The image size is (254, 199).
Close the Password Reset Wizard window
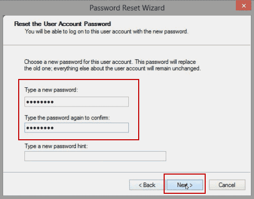pyautogui.click(x=243, y=6)
